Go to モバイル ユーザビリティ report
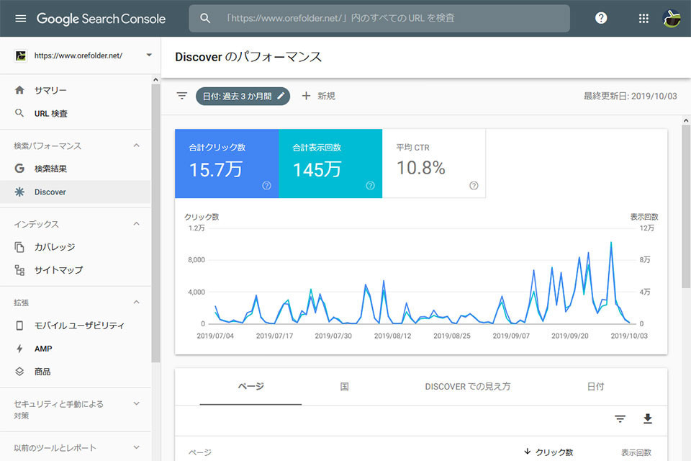 coord(76,326)
